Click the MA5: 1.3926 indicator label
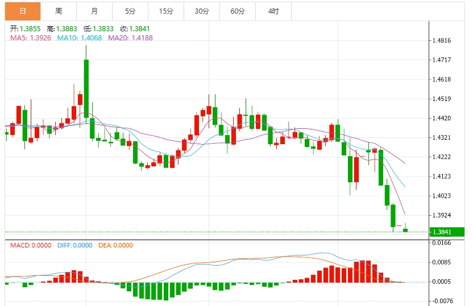Screen dimensions: 473x306 (31, 37)
